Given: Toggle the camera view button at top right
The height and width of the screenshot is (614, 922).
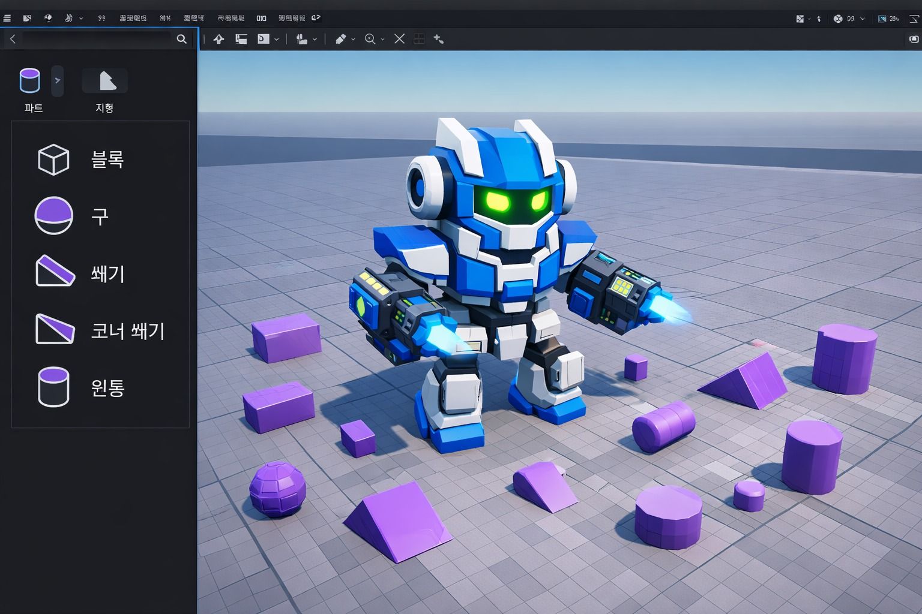Looking at the screenshot, I should coord(914,39).
